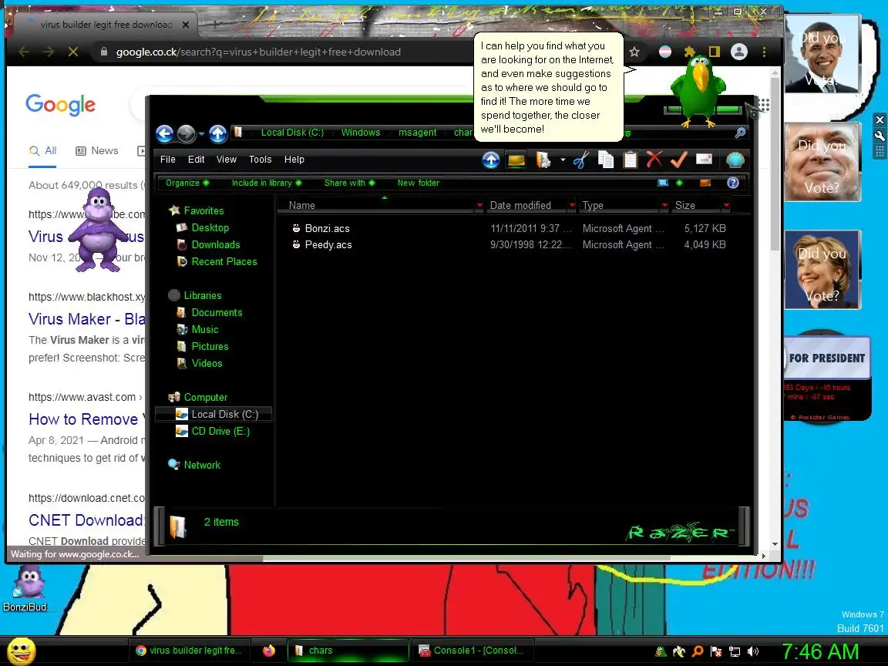Select CD Drive (E:) in the navigation pane
This screenshot has height=666, width=888.
(x=220, y=432)
